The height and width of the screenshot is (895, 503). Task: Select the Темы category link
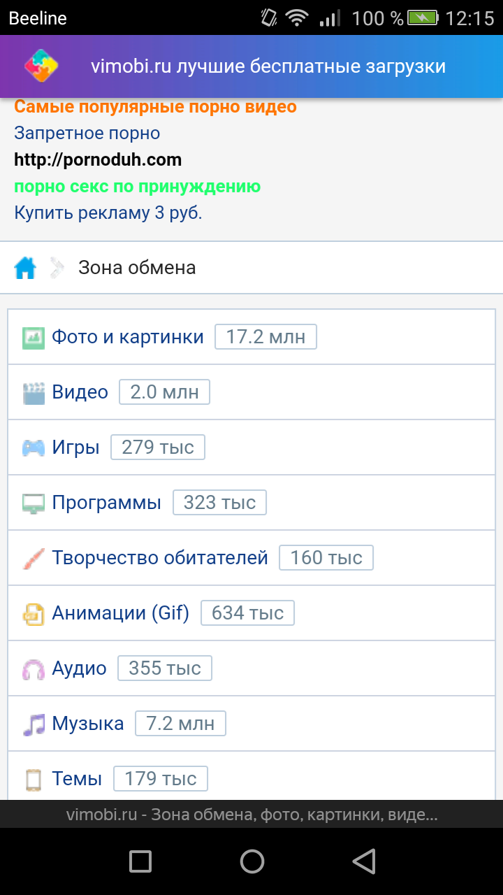tap(77, 779)
